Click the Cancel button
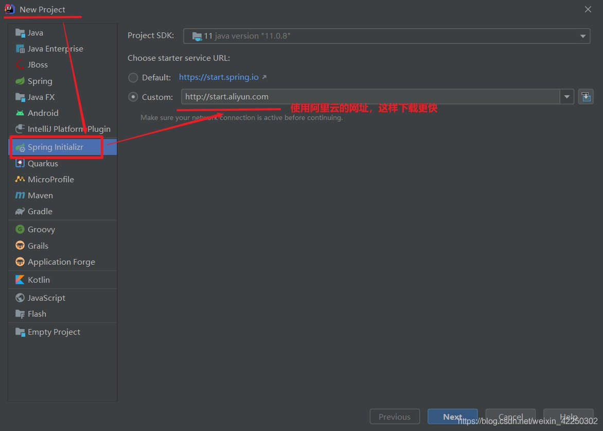The image size is (603, 431). click(510, 417)
